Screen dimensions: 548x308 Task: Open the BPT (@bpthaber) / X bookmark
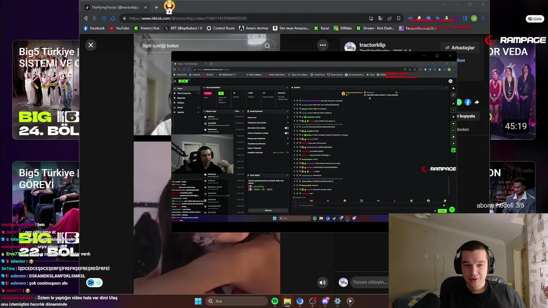183,28
